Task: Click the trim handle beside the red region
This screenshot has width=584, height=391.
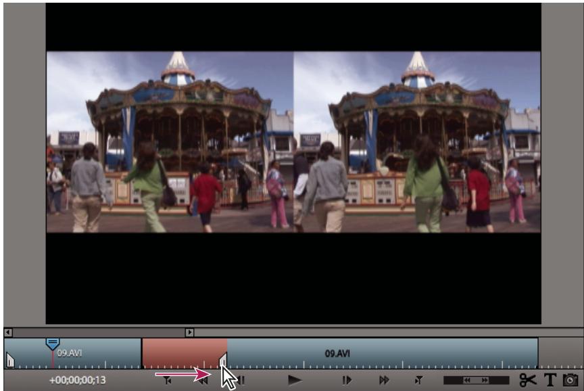Action: 223,361
